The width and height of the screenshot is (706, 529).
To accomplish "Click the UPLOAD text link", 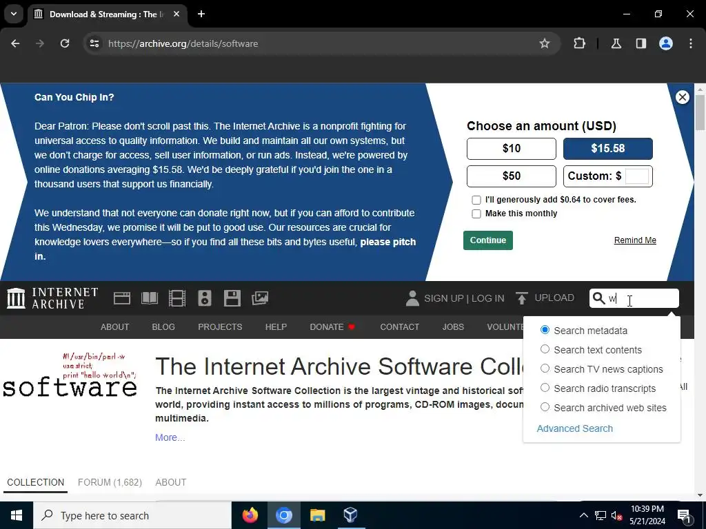I will pos(554,298).
